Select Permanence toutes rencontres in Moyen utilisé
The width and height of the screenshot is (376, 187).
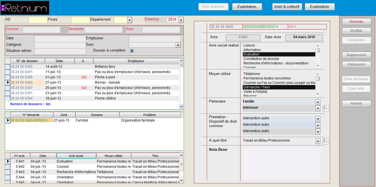pos(279,78)
